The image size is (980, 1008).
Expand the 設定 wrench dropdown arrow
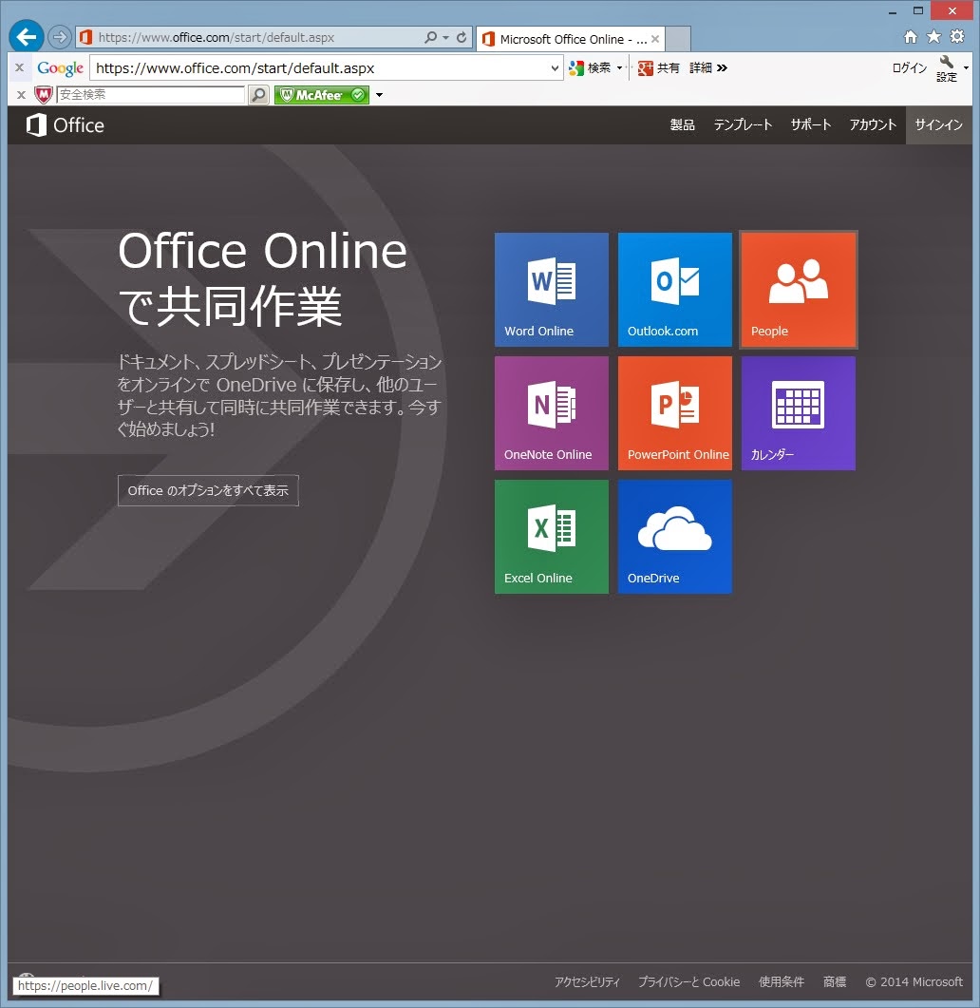pyautogui.click(x=966, y=68)
